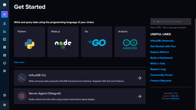This screenshot has height=110, width=196.
Task: Click the Search Documentation field
Action: point(172,22)
